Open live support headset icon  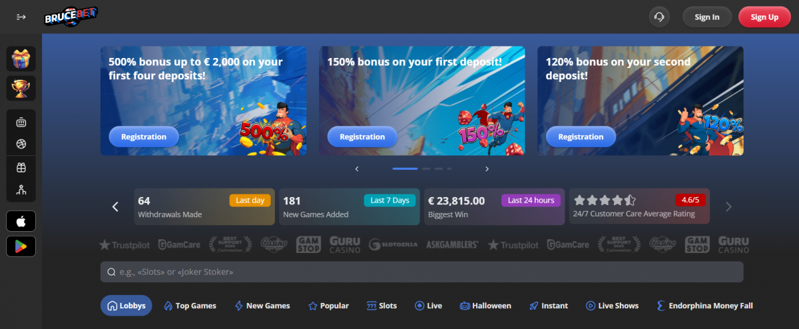tap(659, 17)
